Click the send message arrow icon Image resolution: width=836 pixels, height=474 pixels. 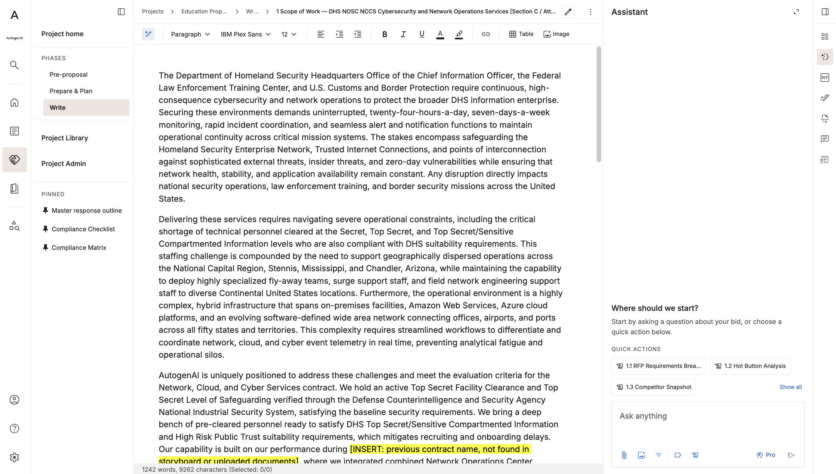click(x=791, y=455)
